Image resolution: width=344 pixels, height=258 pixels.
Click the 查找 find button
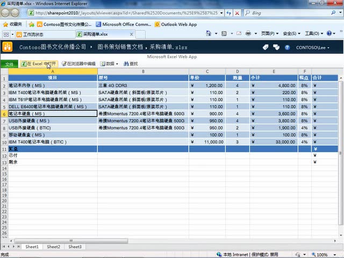(x=131, y=64)
